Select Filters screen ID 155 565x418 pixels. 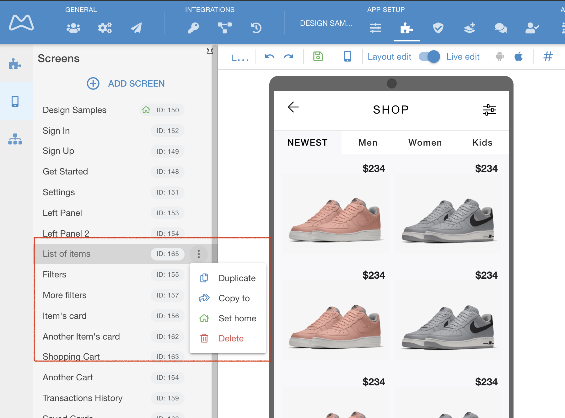111,275
